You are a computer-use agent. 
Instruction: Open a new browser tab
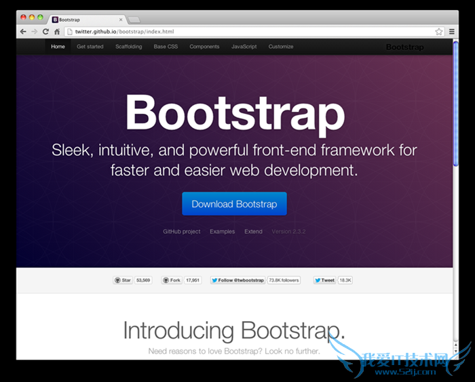tap(134, 20)
